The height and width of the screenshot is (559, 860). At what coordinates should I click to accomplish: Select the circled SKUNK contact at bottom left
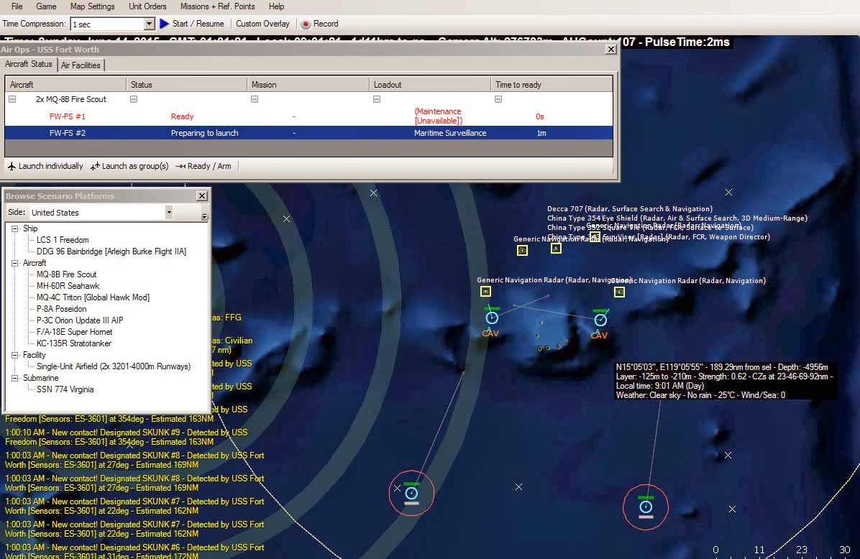[411, 493]
